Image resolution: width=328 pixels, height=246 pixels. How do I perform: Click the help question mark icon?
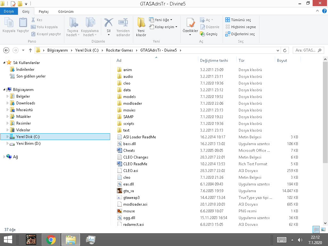pos(324,11)
